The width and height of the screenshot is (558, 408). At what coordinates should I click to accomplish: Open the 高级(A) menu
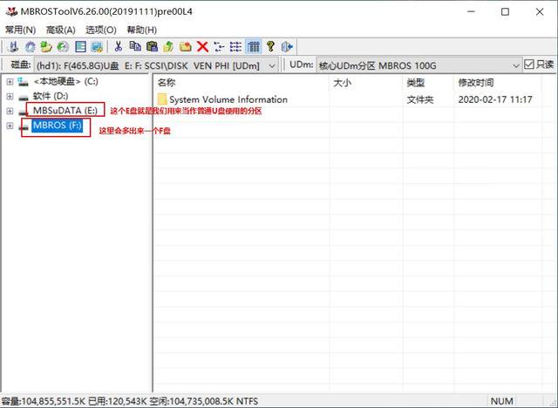61,30
